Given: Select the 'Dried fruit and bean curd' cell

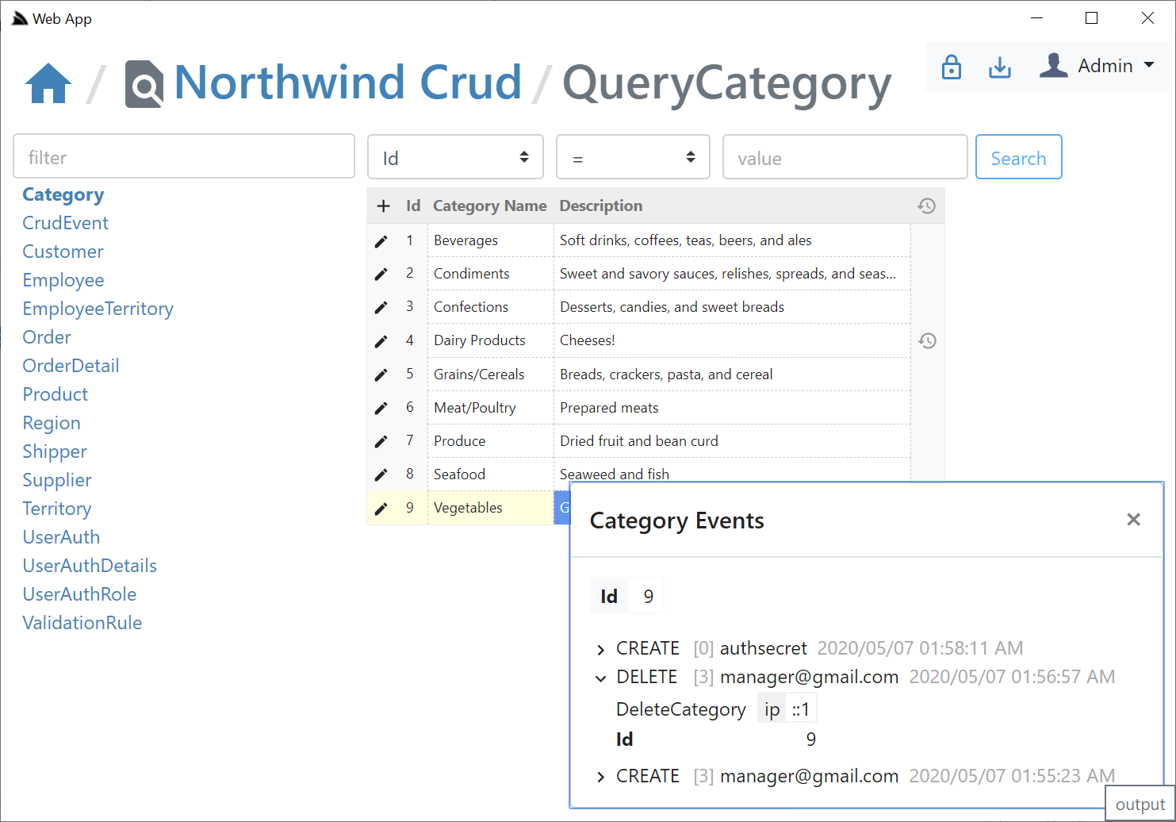Looking at the screenshot, I should pos(732,442).
